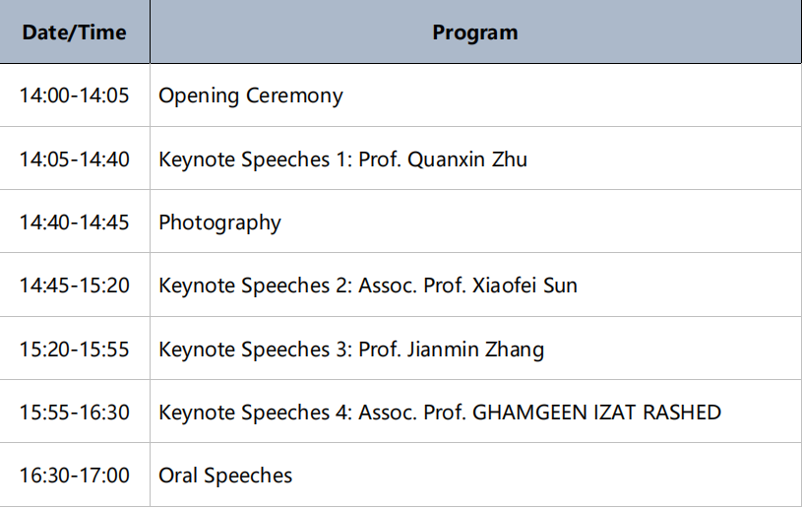Select the Opening Ceremony cell

[475, 95]
